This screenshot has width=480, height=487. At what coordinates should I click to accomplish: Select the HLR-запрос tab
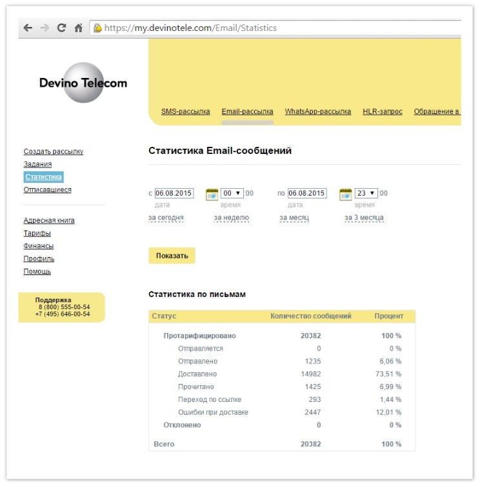pos(383,111)
